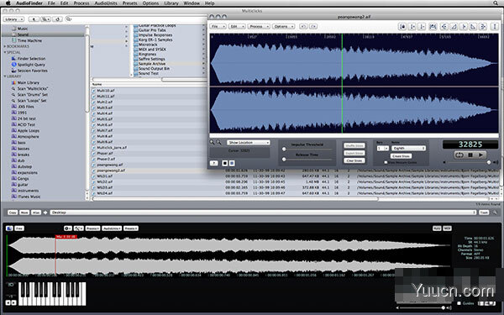Click the red marker flag on the lower waveform

pyautogui.click(x=66, y=237)
